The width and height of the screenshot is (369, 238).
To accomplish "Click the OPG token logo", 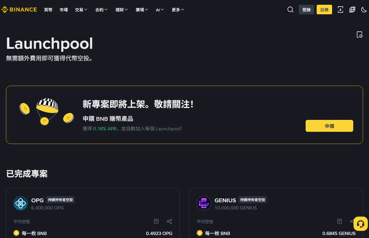I will 21,203.
